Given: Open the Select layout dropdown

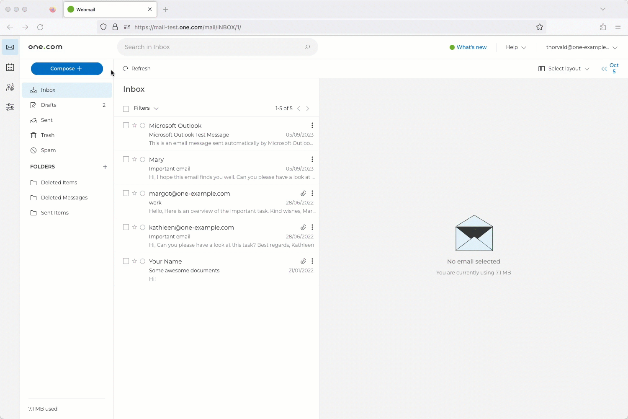Looking at the screenshot, I should pos(564,69).
